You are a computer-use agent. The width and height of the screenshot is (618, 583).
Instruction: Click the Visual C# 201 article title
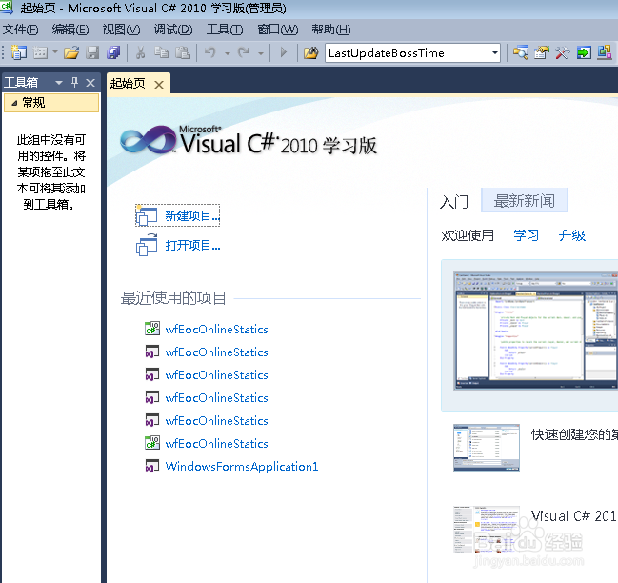[574, 515]
